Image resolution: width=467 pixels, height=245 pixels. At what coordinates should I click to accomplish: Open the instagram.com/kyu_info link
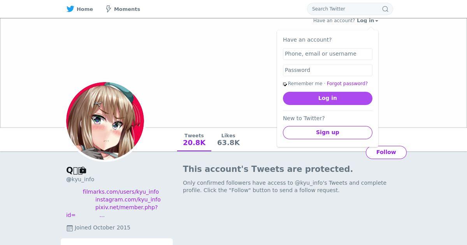click(x=128, y=199)
